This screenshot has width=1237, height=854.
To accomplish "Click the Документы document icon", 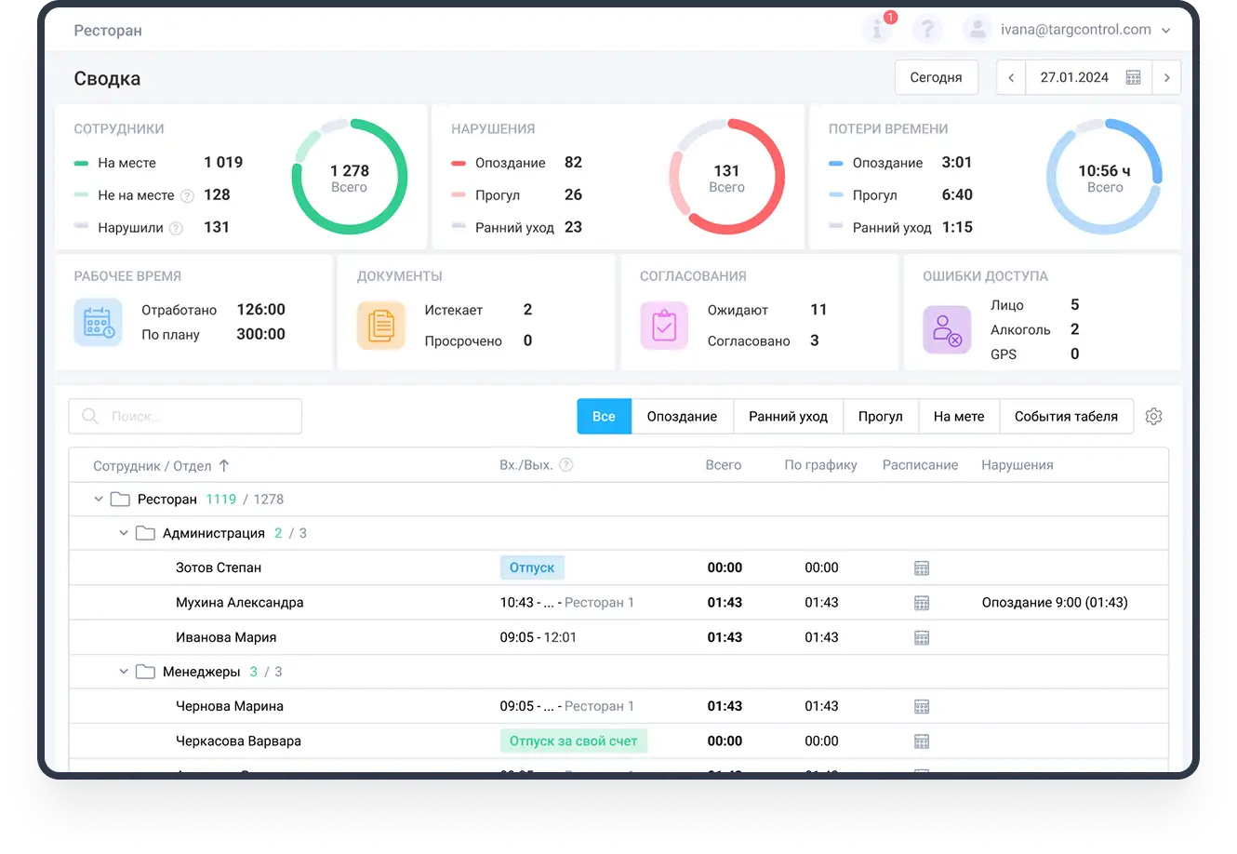I will click(x=380, y=325).
